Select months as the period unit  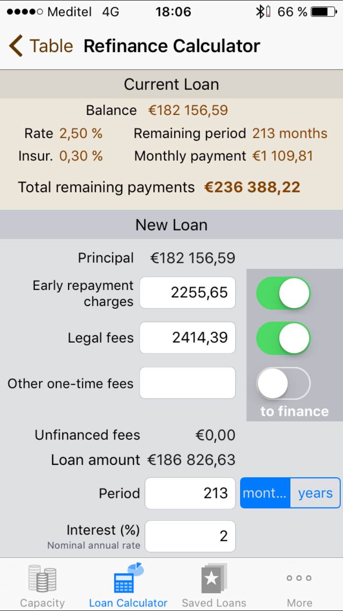(265, 493)
